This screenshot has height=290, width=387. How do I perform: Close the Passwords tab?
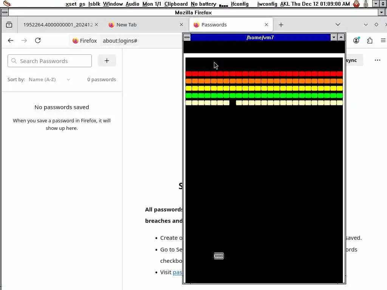click(266, 25)
